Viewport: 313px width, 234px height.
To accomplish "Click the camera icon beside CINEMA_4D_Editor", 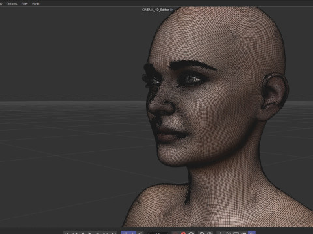I will (x=171, y=10).
